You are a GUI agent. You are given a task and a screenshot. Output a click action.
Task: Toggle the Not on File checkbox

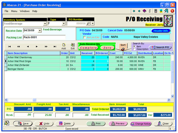tap(85, 37)
